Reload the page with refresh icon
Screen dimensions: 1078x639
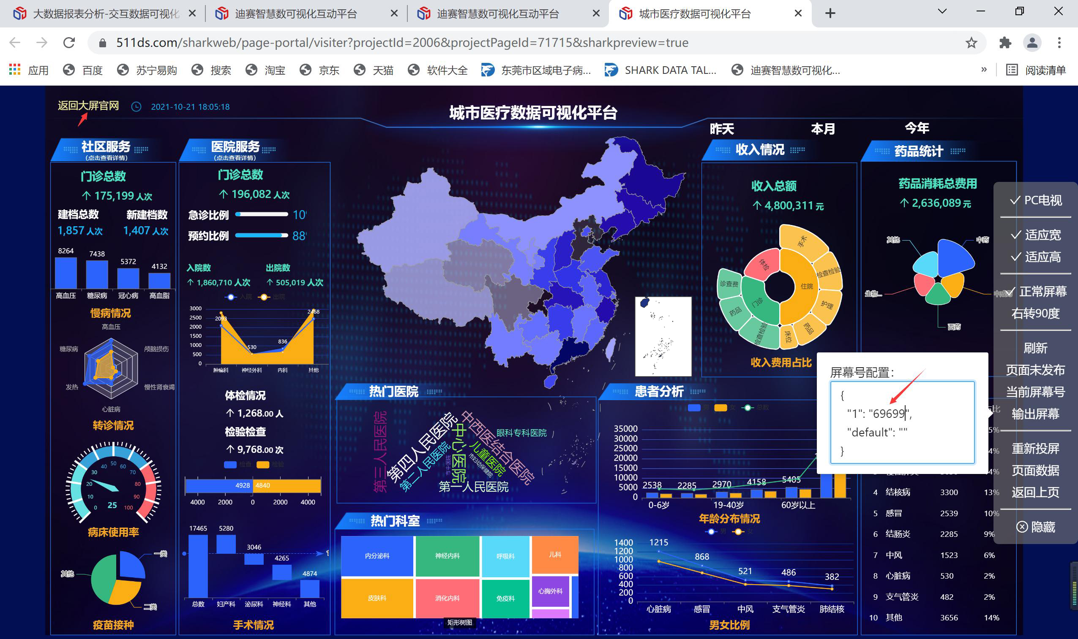pyautogui.click(x=69, y=43)
